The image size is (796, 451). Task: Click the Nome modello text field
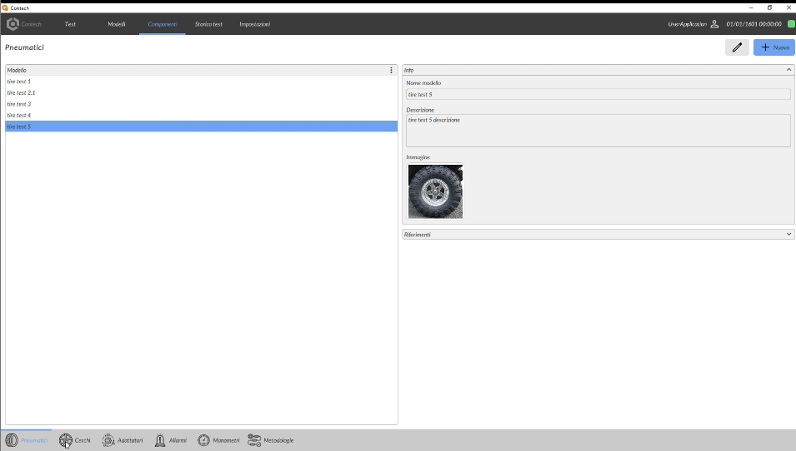[x=598, y=95]
